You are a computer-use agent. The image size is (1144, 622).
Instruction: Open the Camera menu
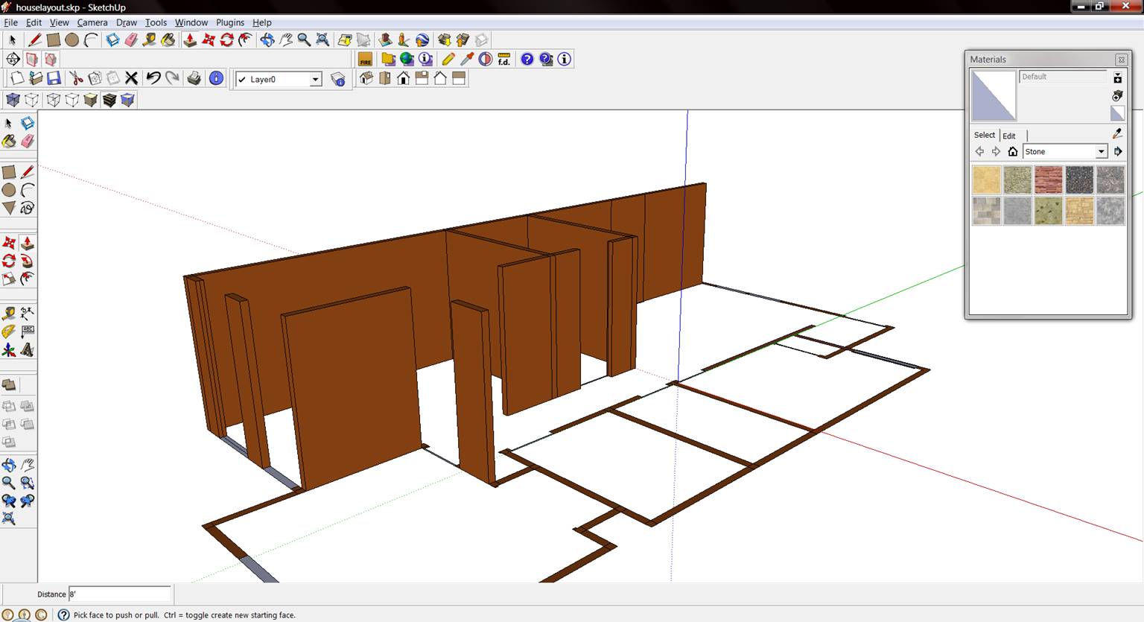click(92, 22)
